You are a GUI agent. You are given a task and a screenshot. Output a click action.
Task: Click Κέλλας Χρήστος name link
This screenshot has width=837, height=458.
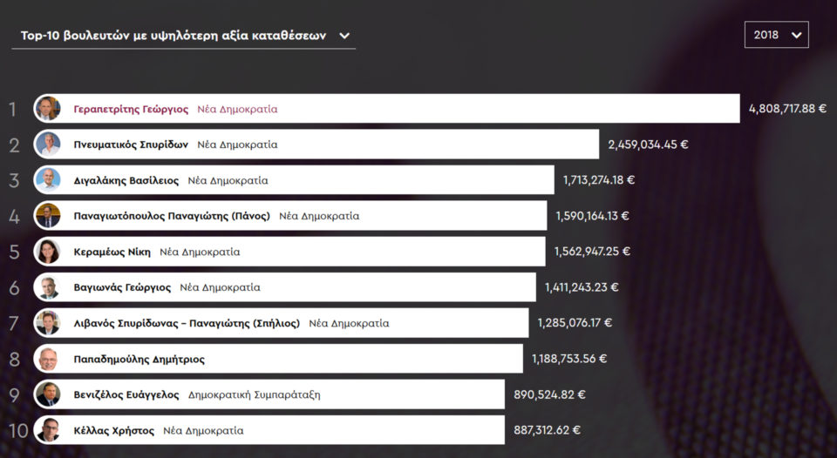click(x=114, y=430)
